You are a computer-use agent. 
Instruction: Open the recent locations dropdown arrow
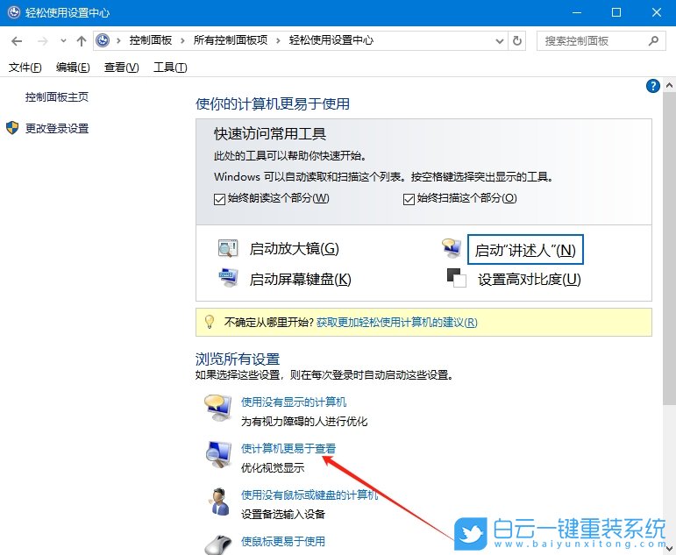click(63, 41)
